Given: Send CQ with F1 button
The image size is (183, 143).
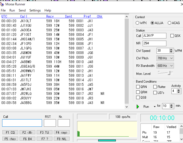Looking at the screenshot, I should [10, 132].
